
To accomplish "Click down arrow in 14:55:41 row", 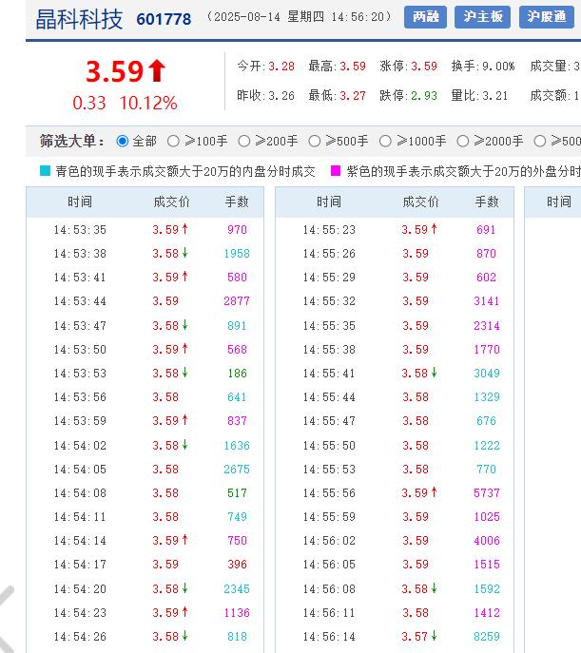I will tap(434, 372).
